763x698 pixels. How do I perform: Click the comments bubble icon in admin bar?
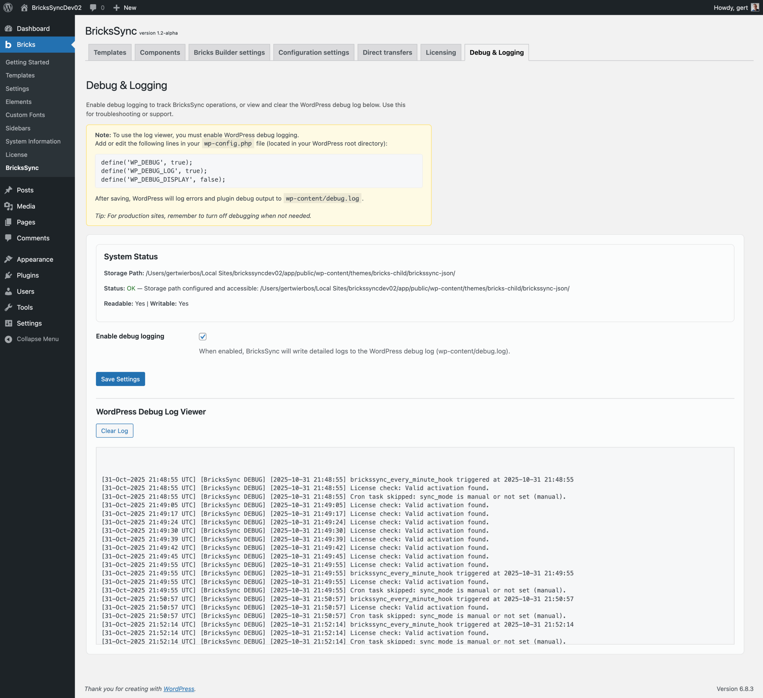coord(93,7)
